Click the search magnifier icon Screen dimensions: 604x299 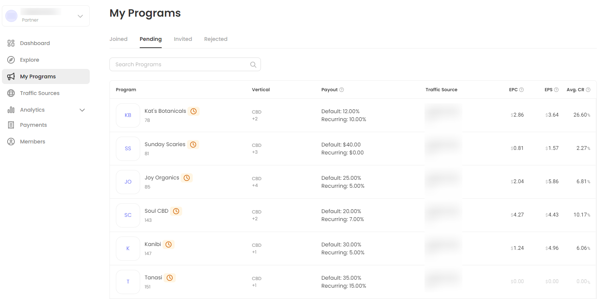(253, 65)
